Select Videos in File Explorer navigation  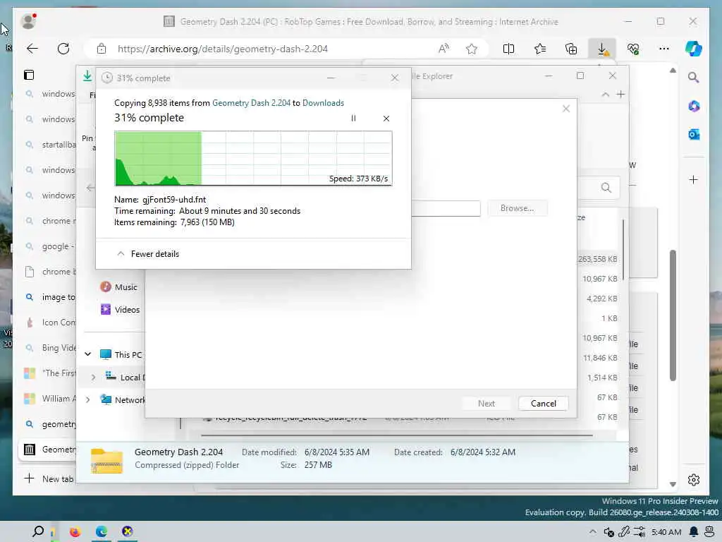pos(120,310)
